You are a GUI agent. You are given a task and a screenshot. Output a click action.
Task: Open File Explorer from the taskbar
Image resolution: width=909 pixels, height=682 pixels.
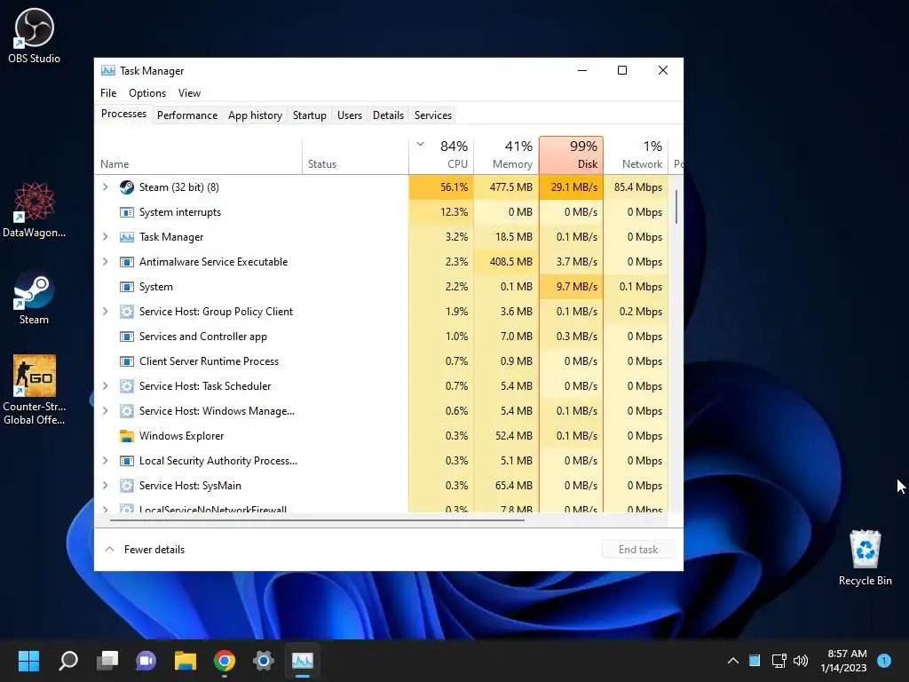coord(186,661)
